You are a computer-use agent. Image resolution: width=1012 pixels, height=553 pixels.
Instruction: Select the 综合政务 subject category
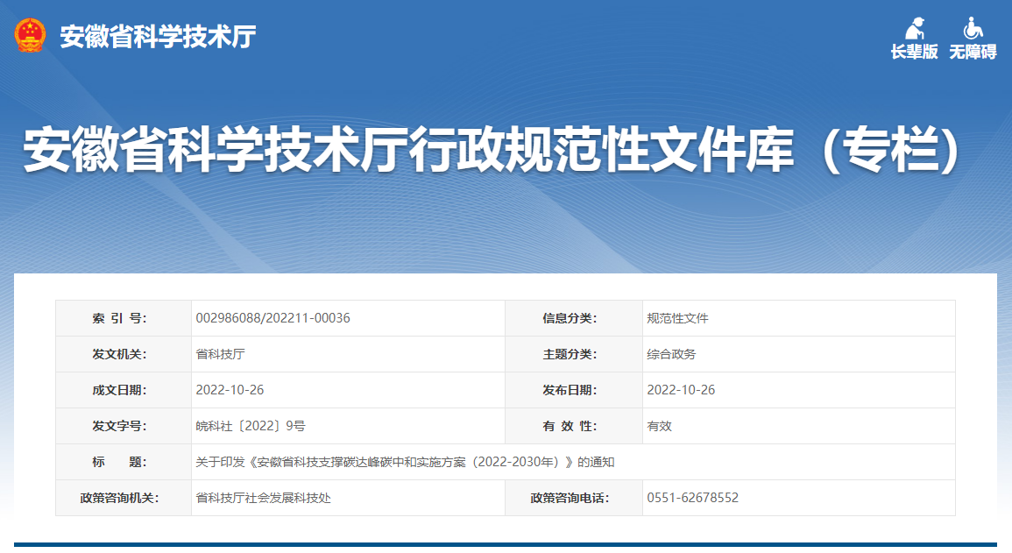[671, 353]
